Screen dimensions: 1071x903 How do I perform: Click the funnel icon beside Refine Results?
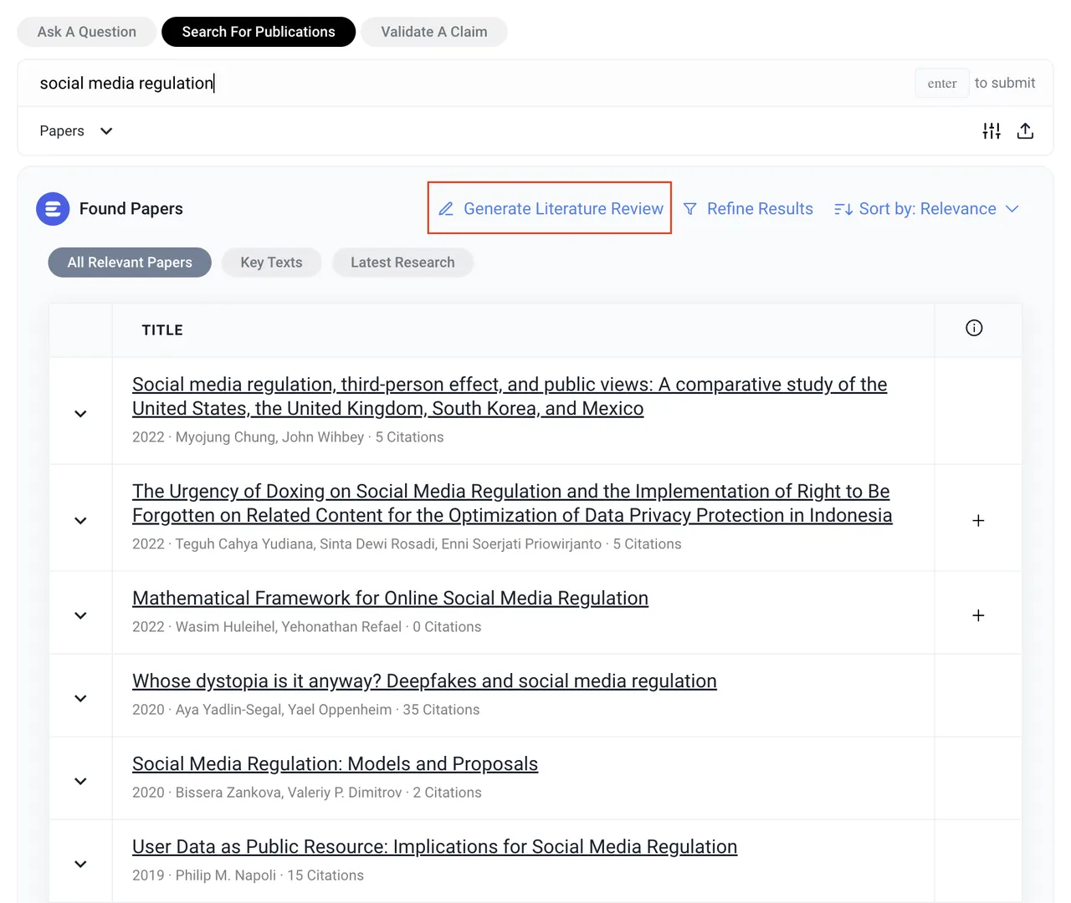tap(690, 209)
